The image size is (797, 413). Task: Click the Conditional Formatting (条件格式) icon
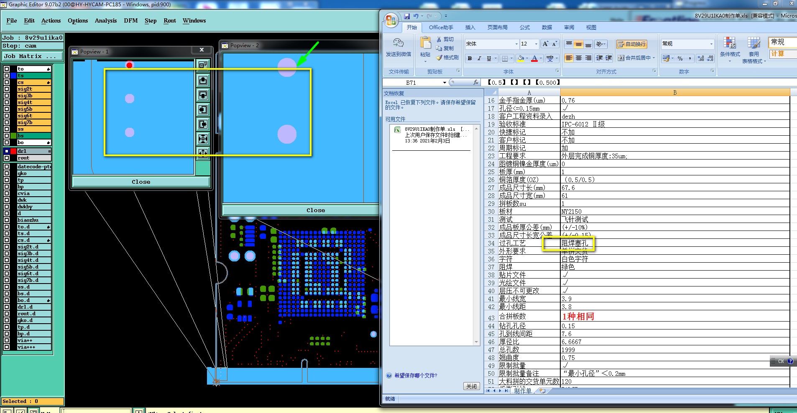(730, 43)
